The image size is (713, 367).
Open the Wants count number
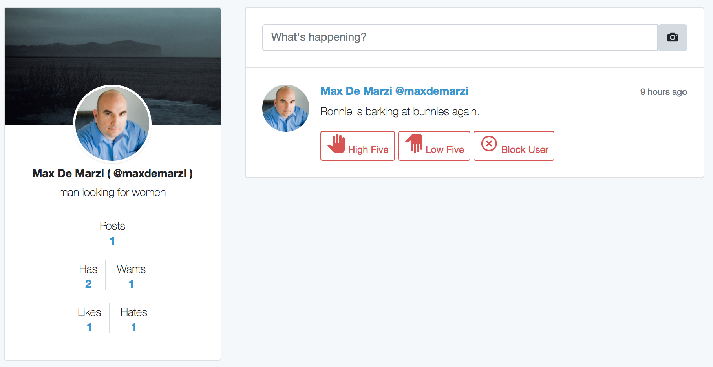click(131, 284)
